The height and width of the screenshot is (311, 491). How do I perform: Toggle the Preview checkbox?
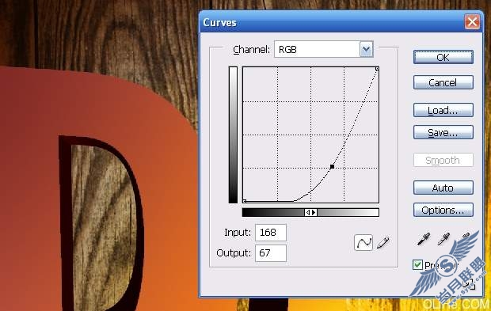pos(417,265)
